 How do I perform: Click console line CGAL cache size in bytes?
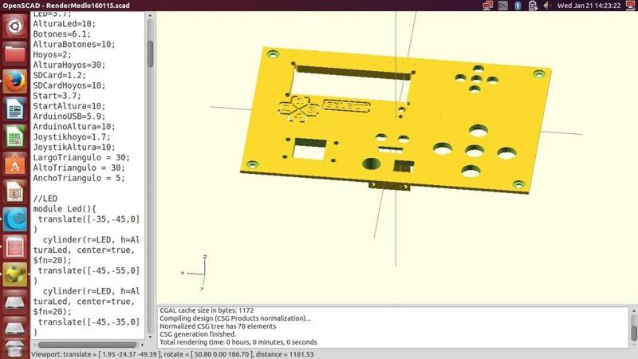207,310
